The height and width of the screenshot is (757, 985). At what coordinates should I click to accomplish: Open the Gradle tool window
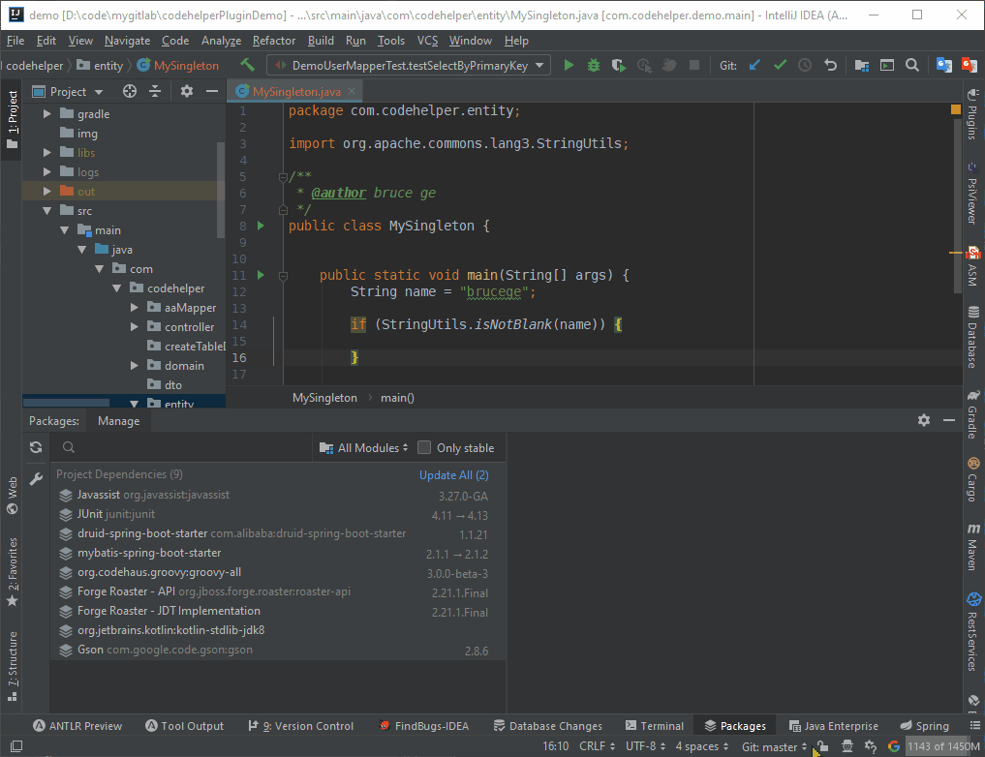973,413
